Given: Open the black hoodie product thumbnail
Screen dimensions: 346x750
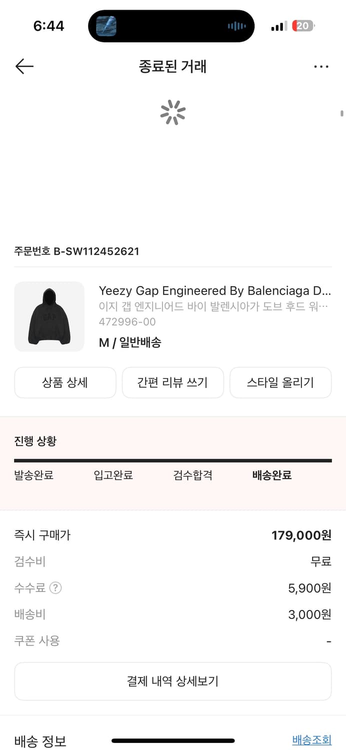Looking at the screenshot, I should (x=49, y=316).
